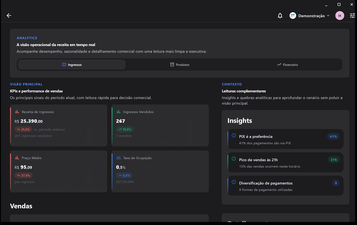Viewport: 357px width, 225px height.
Task: Maximize the application window
Action: (x=339, y=5)
